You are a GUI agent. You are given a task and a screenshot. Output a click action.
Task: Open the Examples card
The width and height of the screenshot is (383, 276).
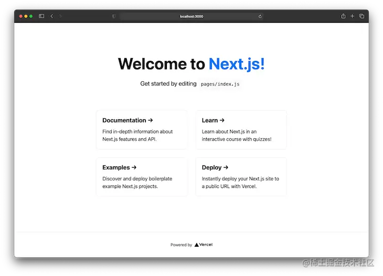click(x=142, y=177)
